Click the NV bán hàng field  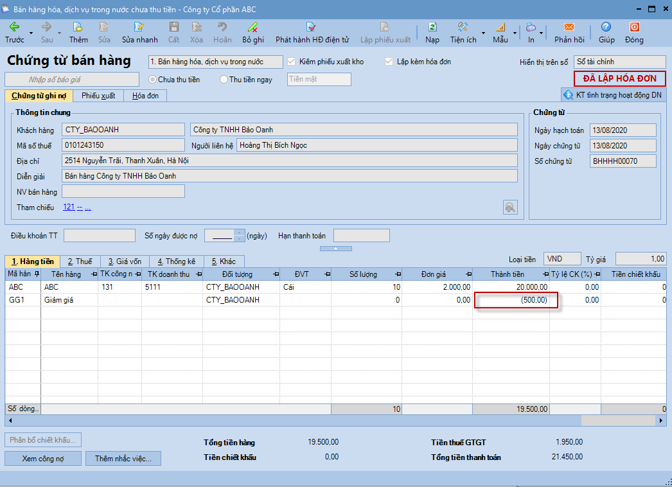point(123,191)
